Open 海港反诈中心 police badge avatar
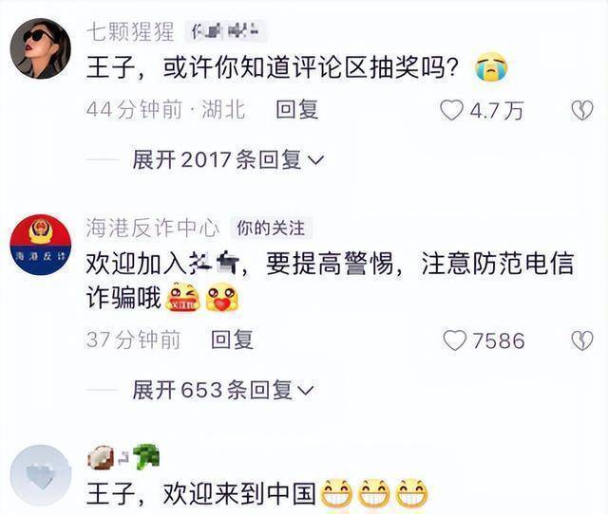Viewport: 608px width, 514px height. 40,245
